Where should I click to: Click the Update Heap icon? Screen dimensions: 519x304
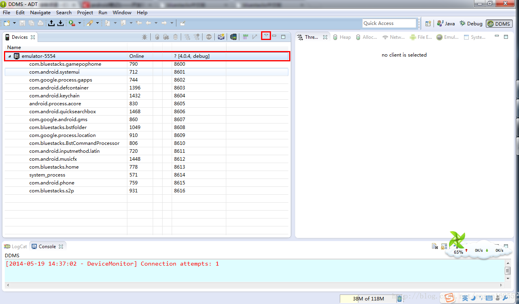[x=157, y=37]
